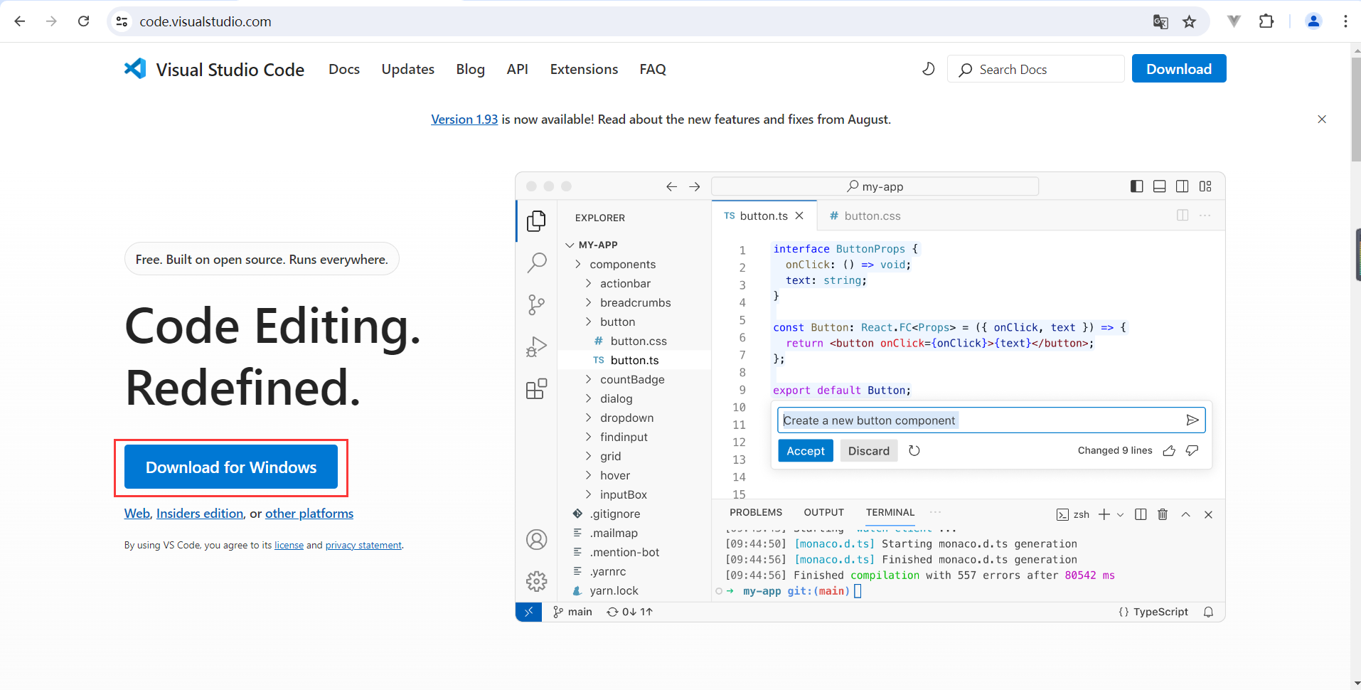Click the Search Docs input field

point(1035,69)
